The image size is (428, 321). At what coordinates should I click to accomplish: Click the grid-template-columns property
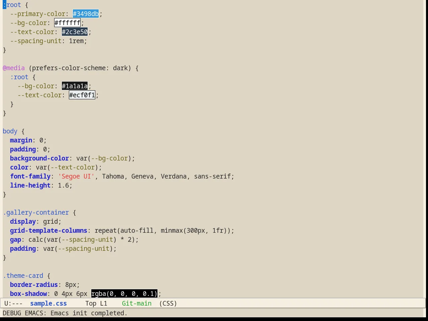(x=48, y=230)
